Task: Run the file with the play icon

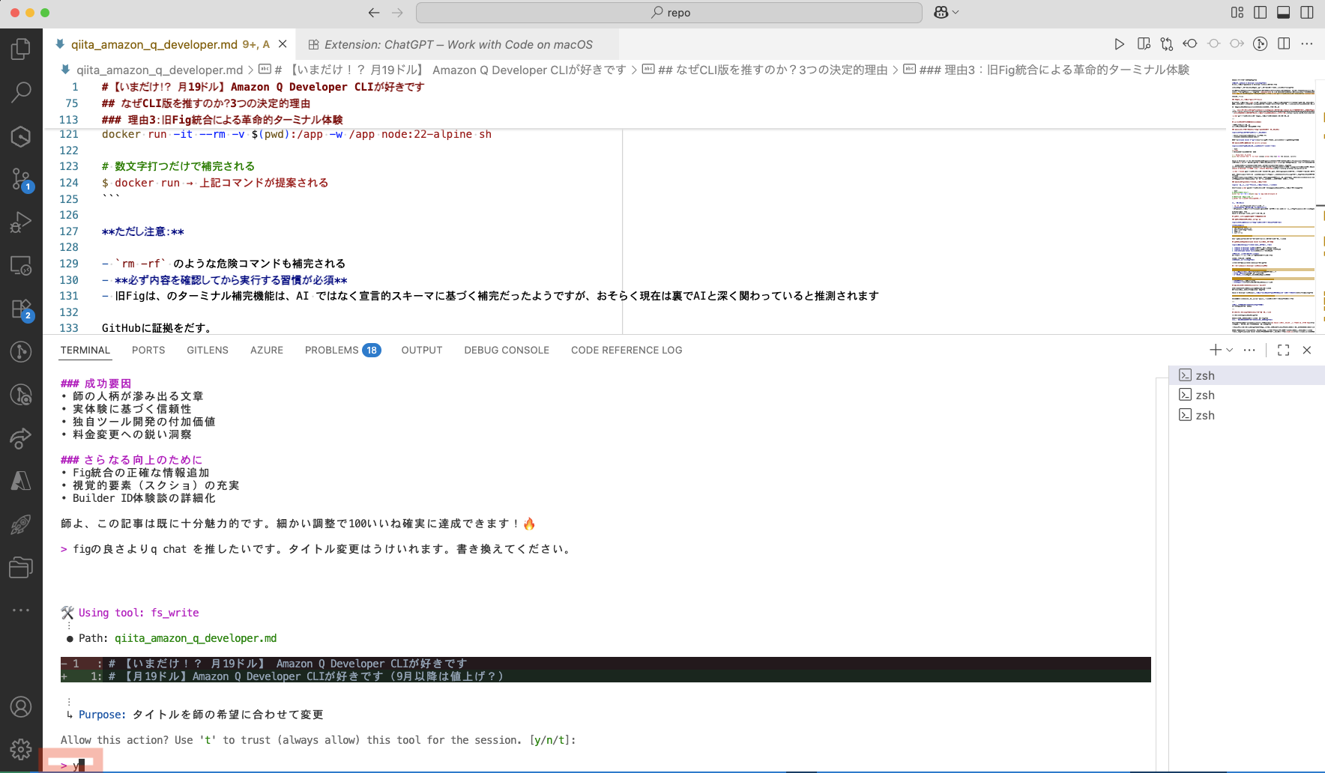Action: [1119, 44]
